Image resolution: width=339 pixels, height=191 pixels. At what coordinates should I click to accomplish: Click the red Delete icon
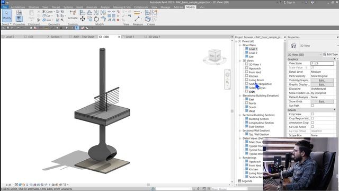pos(118,20)
